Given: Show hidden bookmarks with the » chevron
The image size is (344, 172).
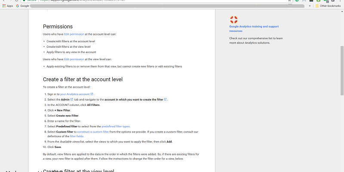Looking at the screenshot, I should (310, 6).
